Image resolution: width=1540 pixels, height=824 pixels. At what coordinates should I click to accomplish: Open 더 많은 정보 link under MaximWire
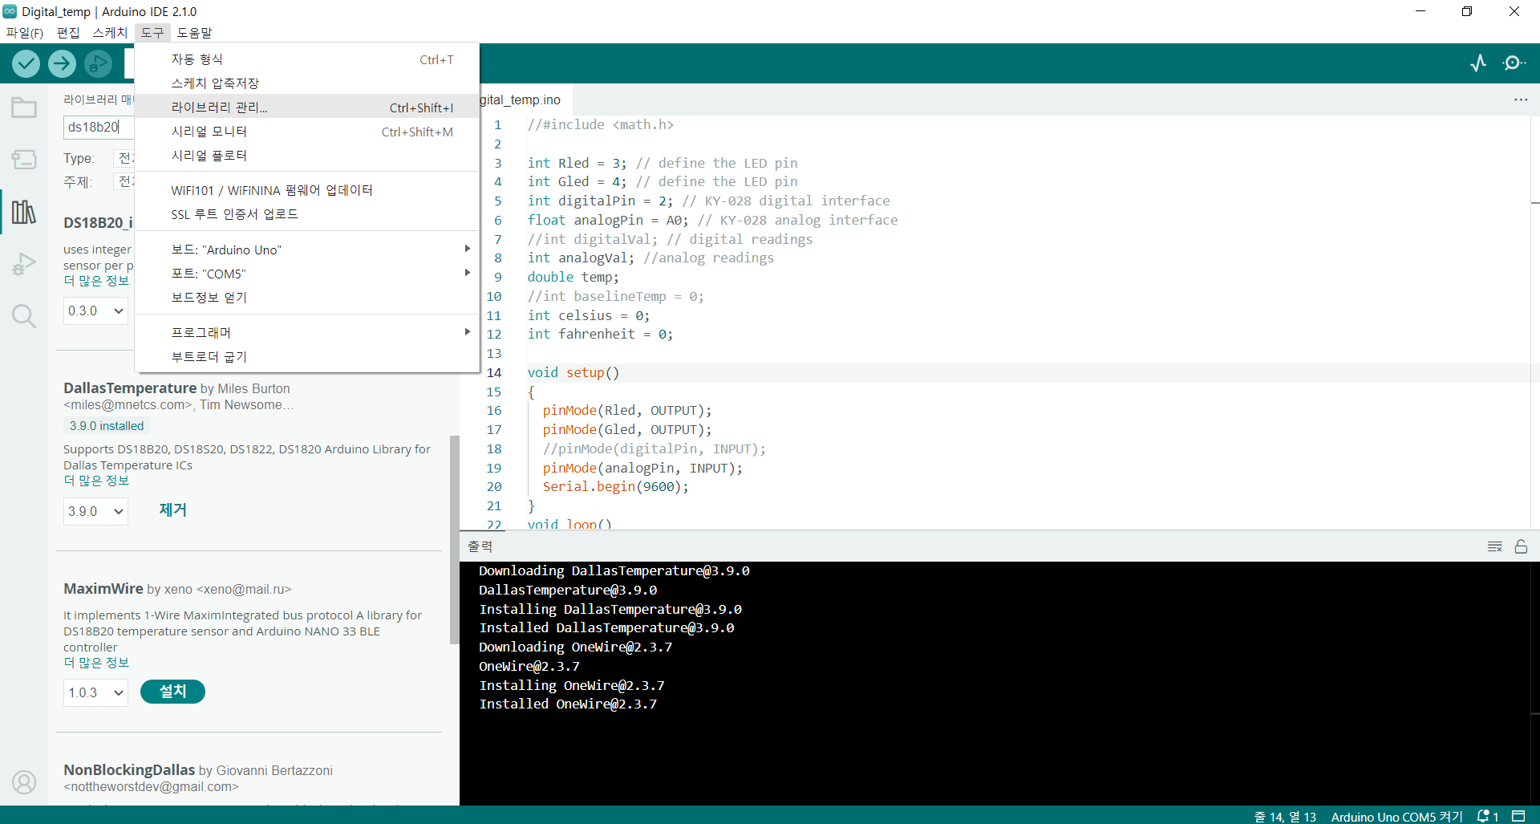point(96,663)
